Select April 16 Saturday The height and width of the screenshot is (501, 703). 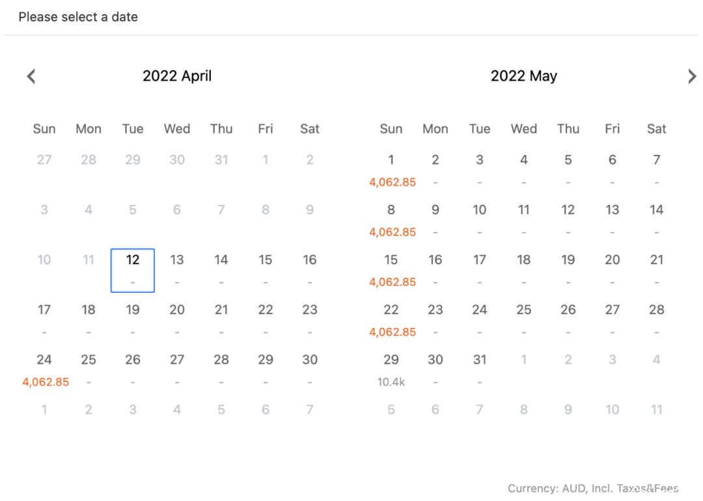click(310, 271)
